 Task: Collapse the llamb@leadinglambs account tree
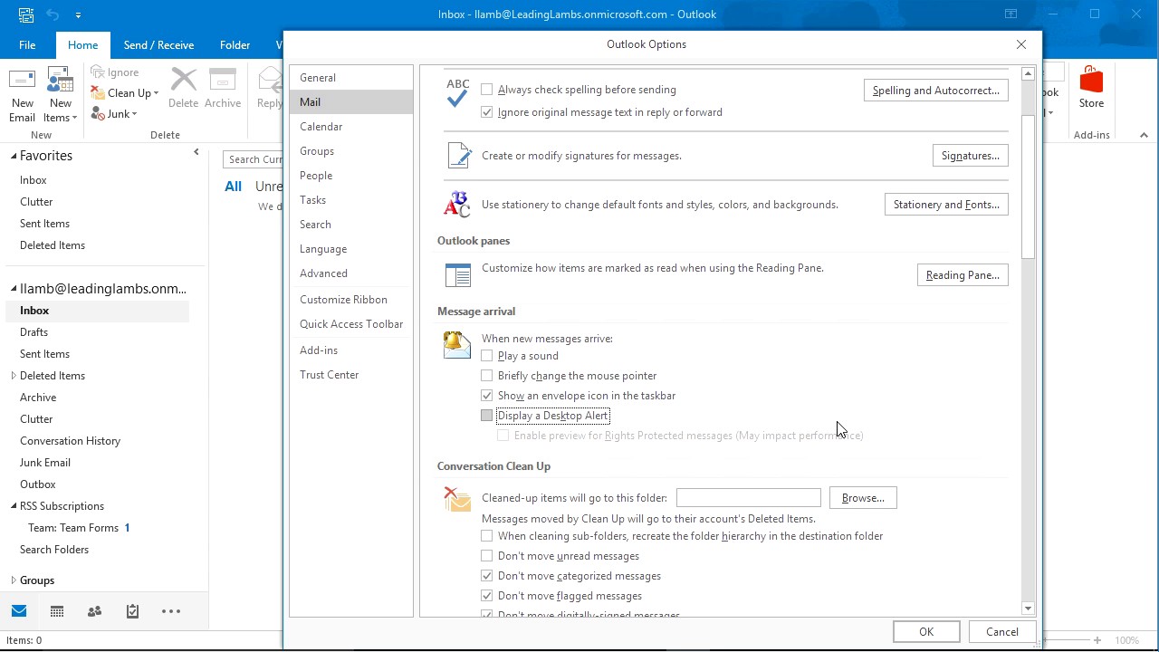[14, 289]
